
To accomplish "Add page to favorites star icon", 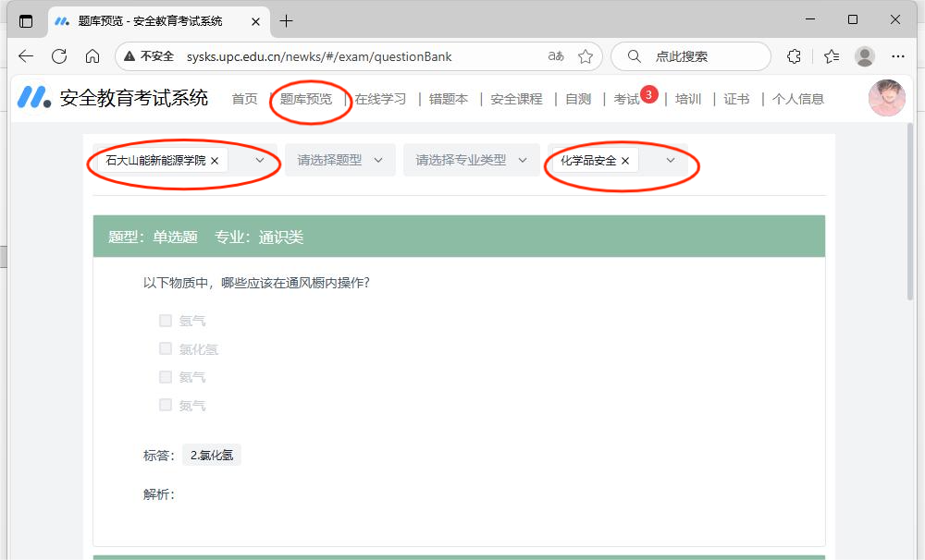I will pyautogui.click(x=586, y=56).
